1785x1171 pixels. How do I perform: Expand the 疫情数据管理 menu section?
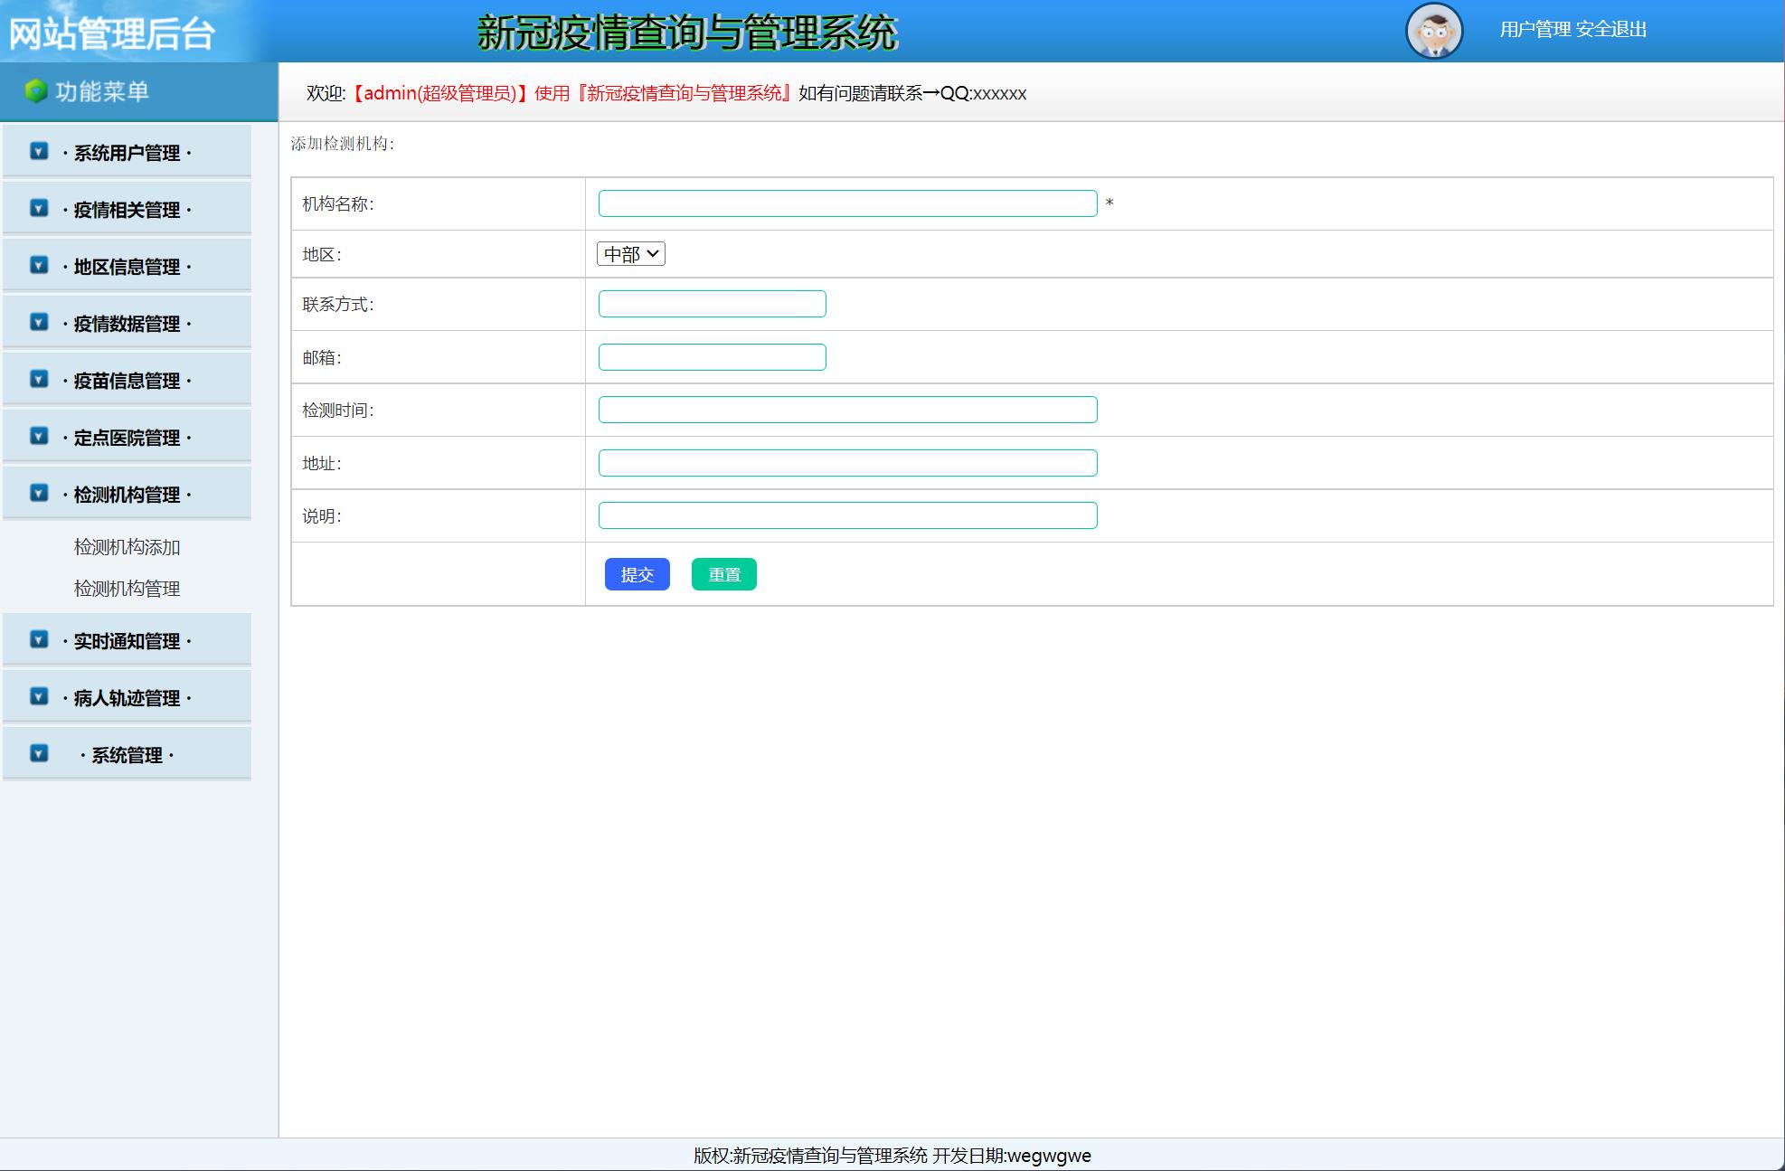click(127, 324)
